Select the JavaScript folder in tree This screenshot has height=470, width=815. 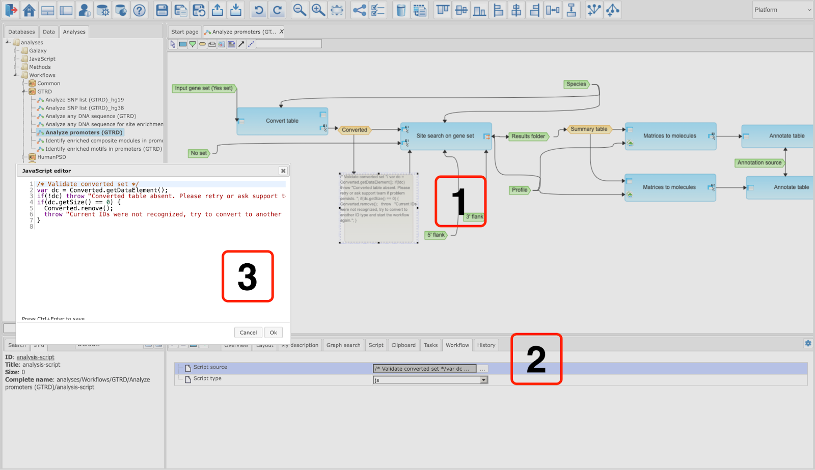42,59
